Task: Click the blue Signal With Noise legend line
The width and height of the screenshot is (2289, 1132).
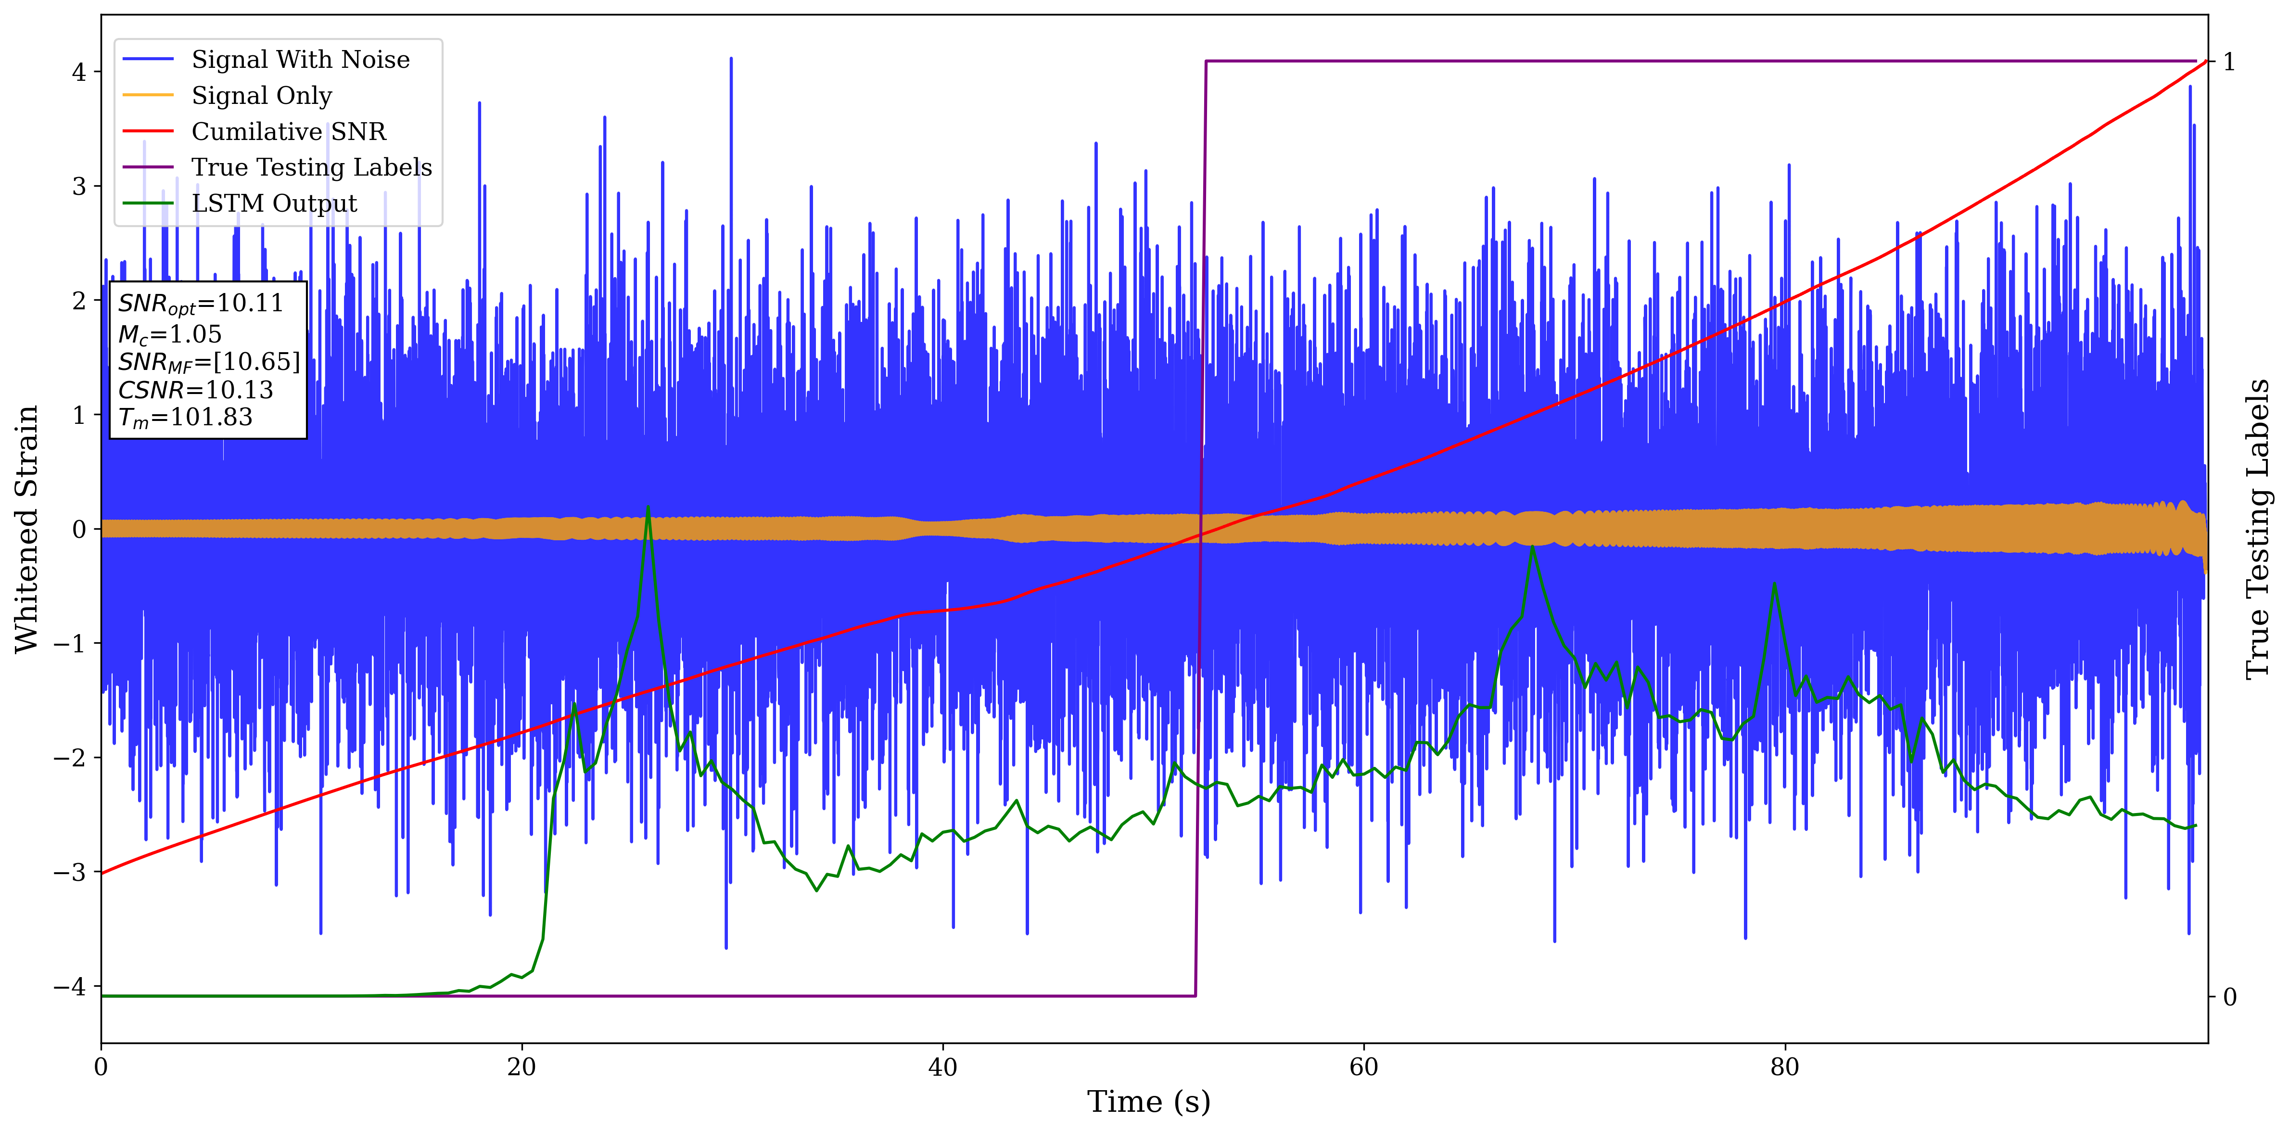Action: [x=148, y=60]
